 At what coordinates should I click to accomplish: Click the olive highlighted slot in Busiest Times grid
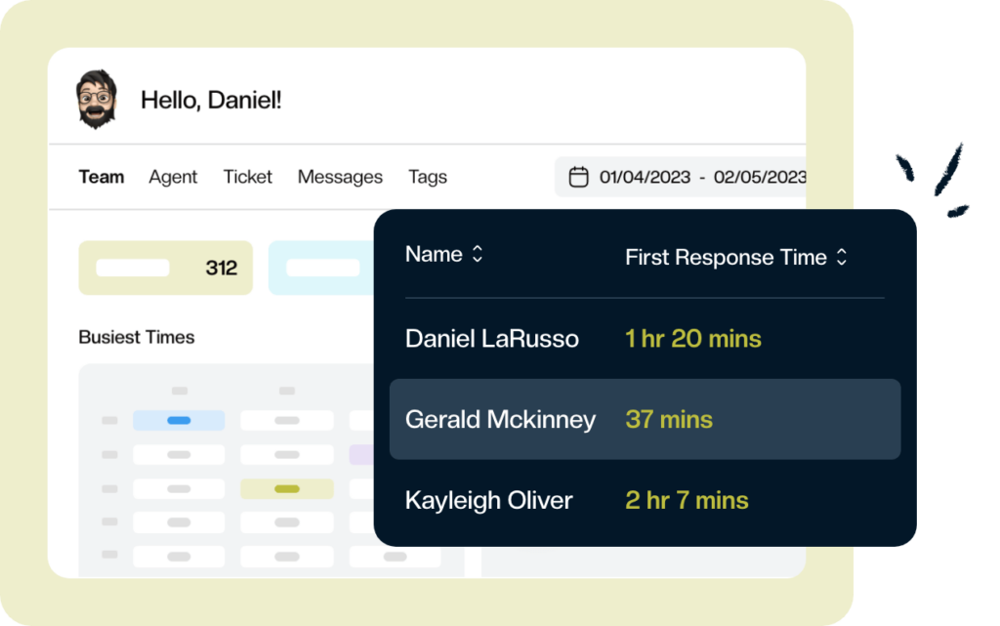(x=287, y=488)
